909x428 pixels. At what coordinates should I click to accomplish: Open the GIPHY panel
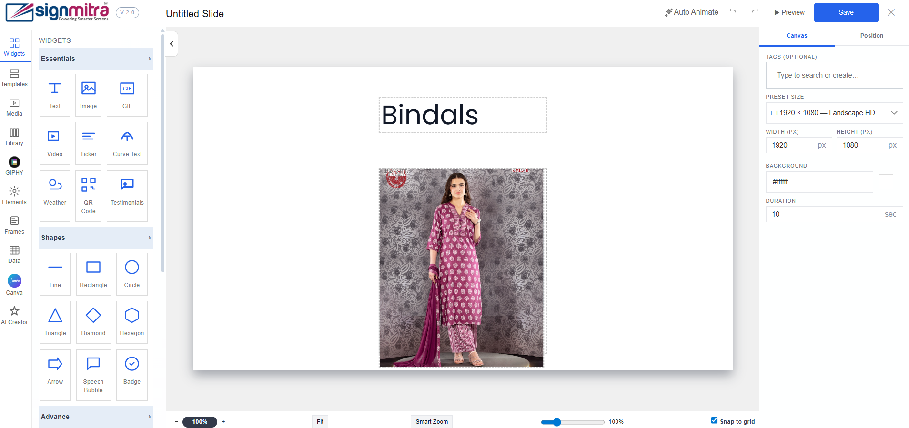pos(14,166)
